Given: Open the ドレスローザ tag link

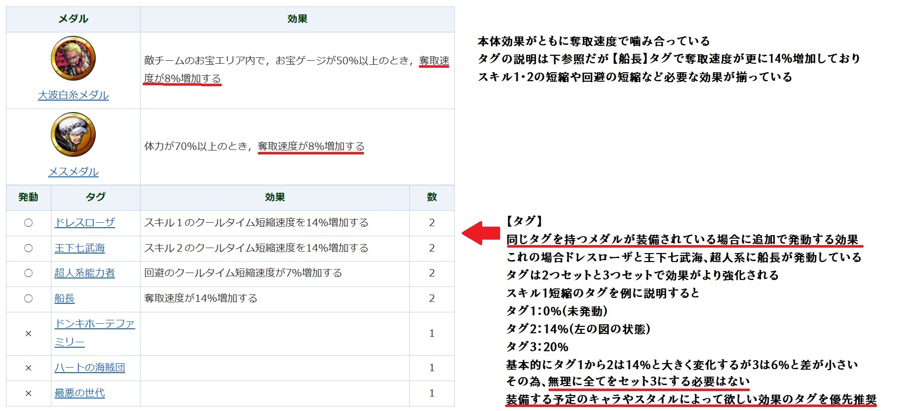Looking at the screenshot, I should click(85, 223).
